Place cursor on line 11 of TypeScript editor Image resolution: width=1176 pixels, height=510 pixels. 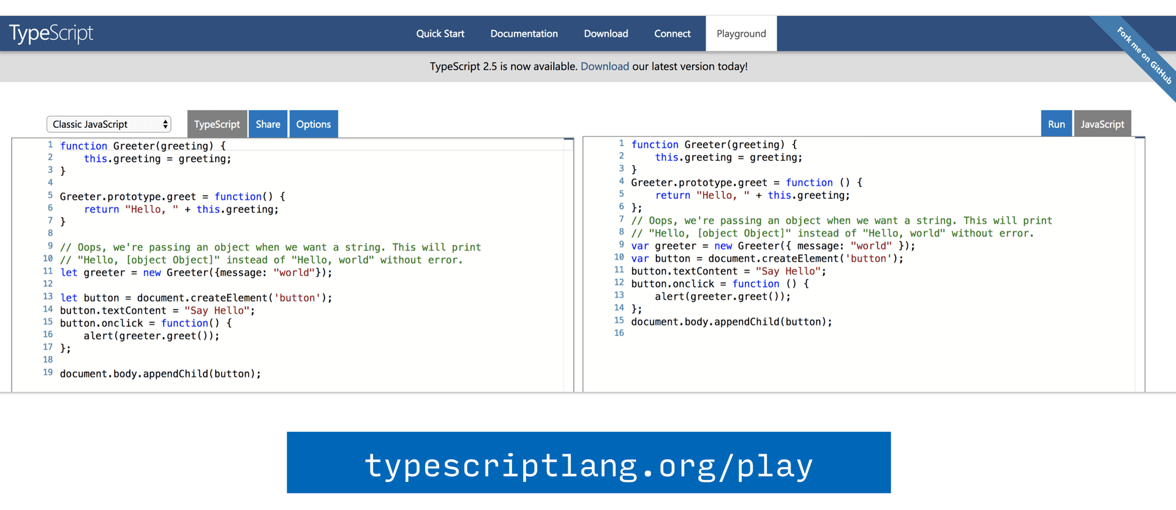click(x=196, y=273)
